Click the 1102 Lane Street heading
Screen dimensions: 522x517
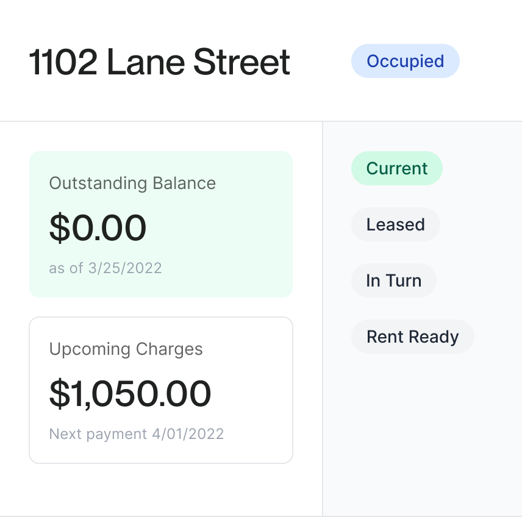point(160,62)
